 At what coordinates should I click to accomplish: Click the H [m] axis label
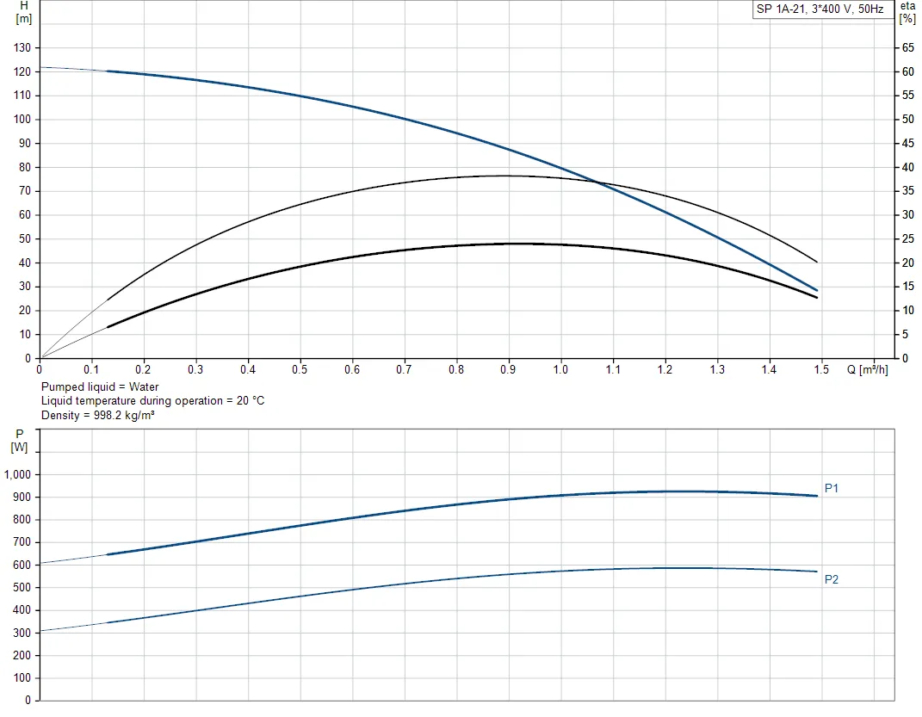(24, 12)
